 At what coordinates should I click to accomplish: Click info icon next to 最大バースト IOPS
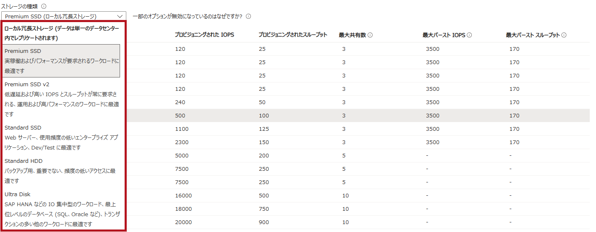tap(469, 35)
